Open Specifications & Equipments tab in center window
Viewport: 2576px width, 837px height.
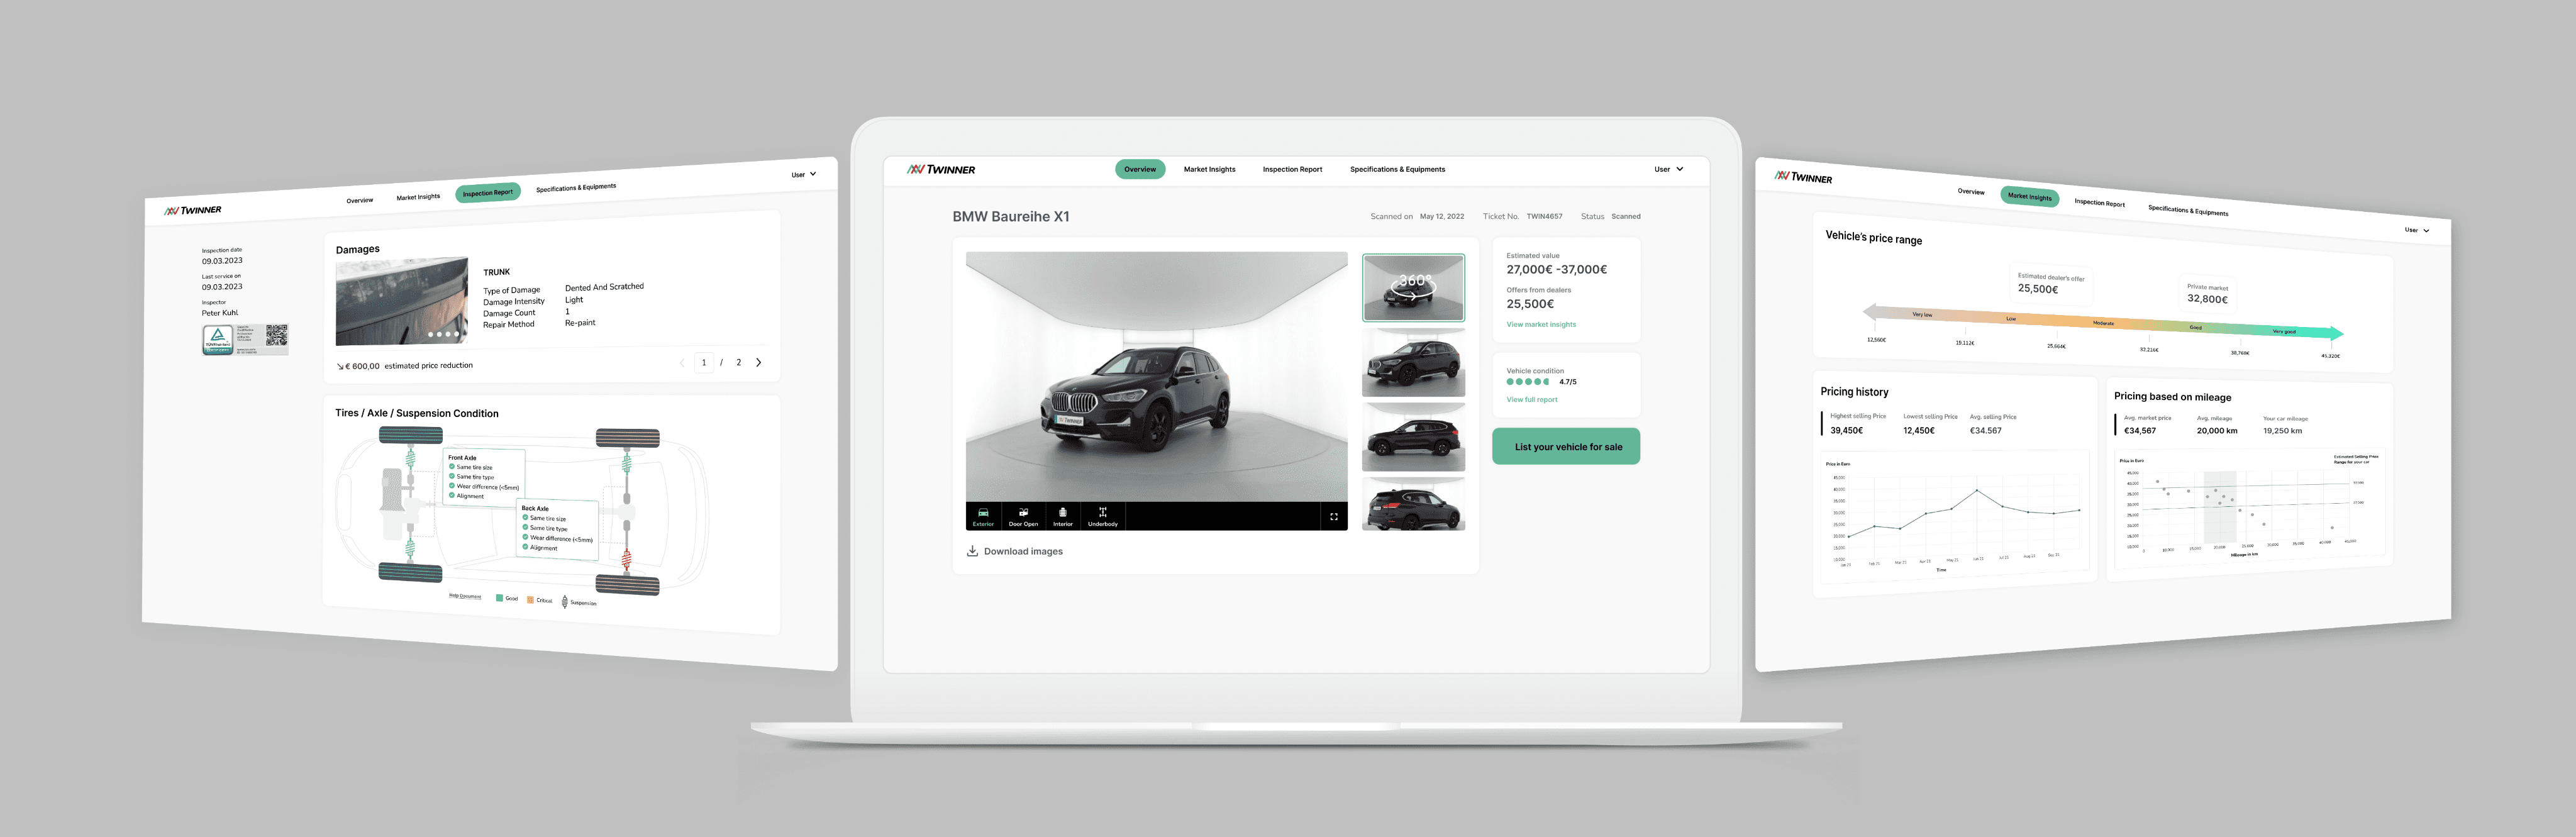tap(1397, 169)
